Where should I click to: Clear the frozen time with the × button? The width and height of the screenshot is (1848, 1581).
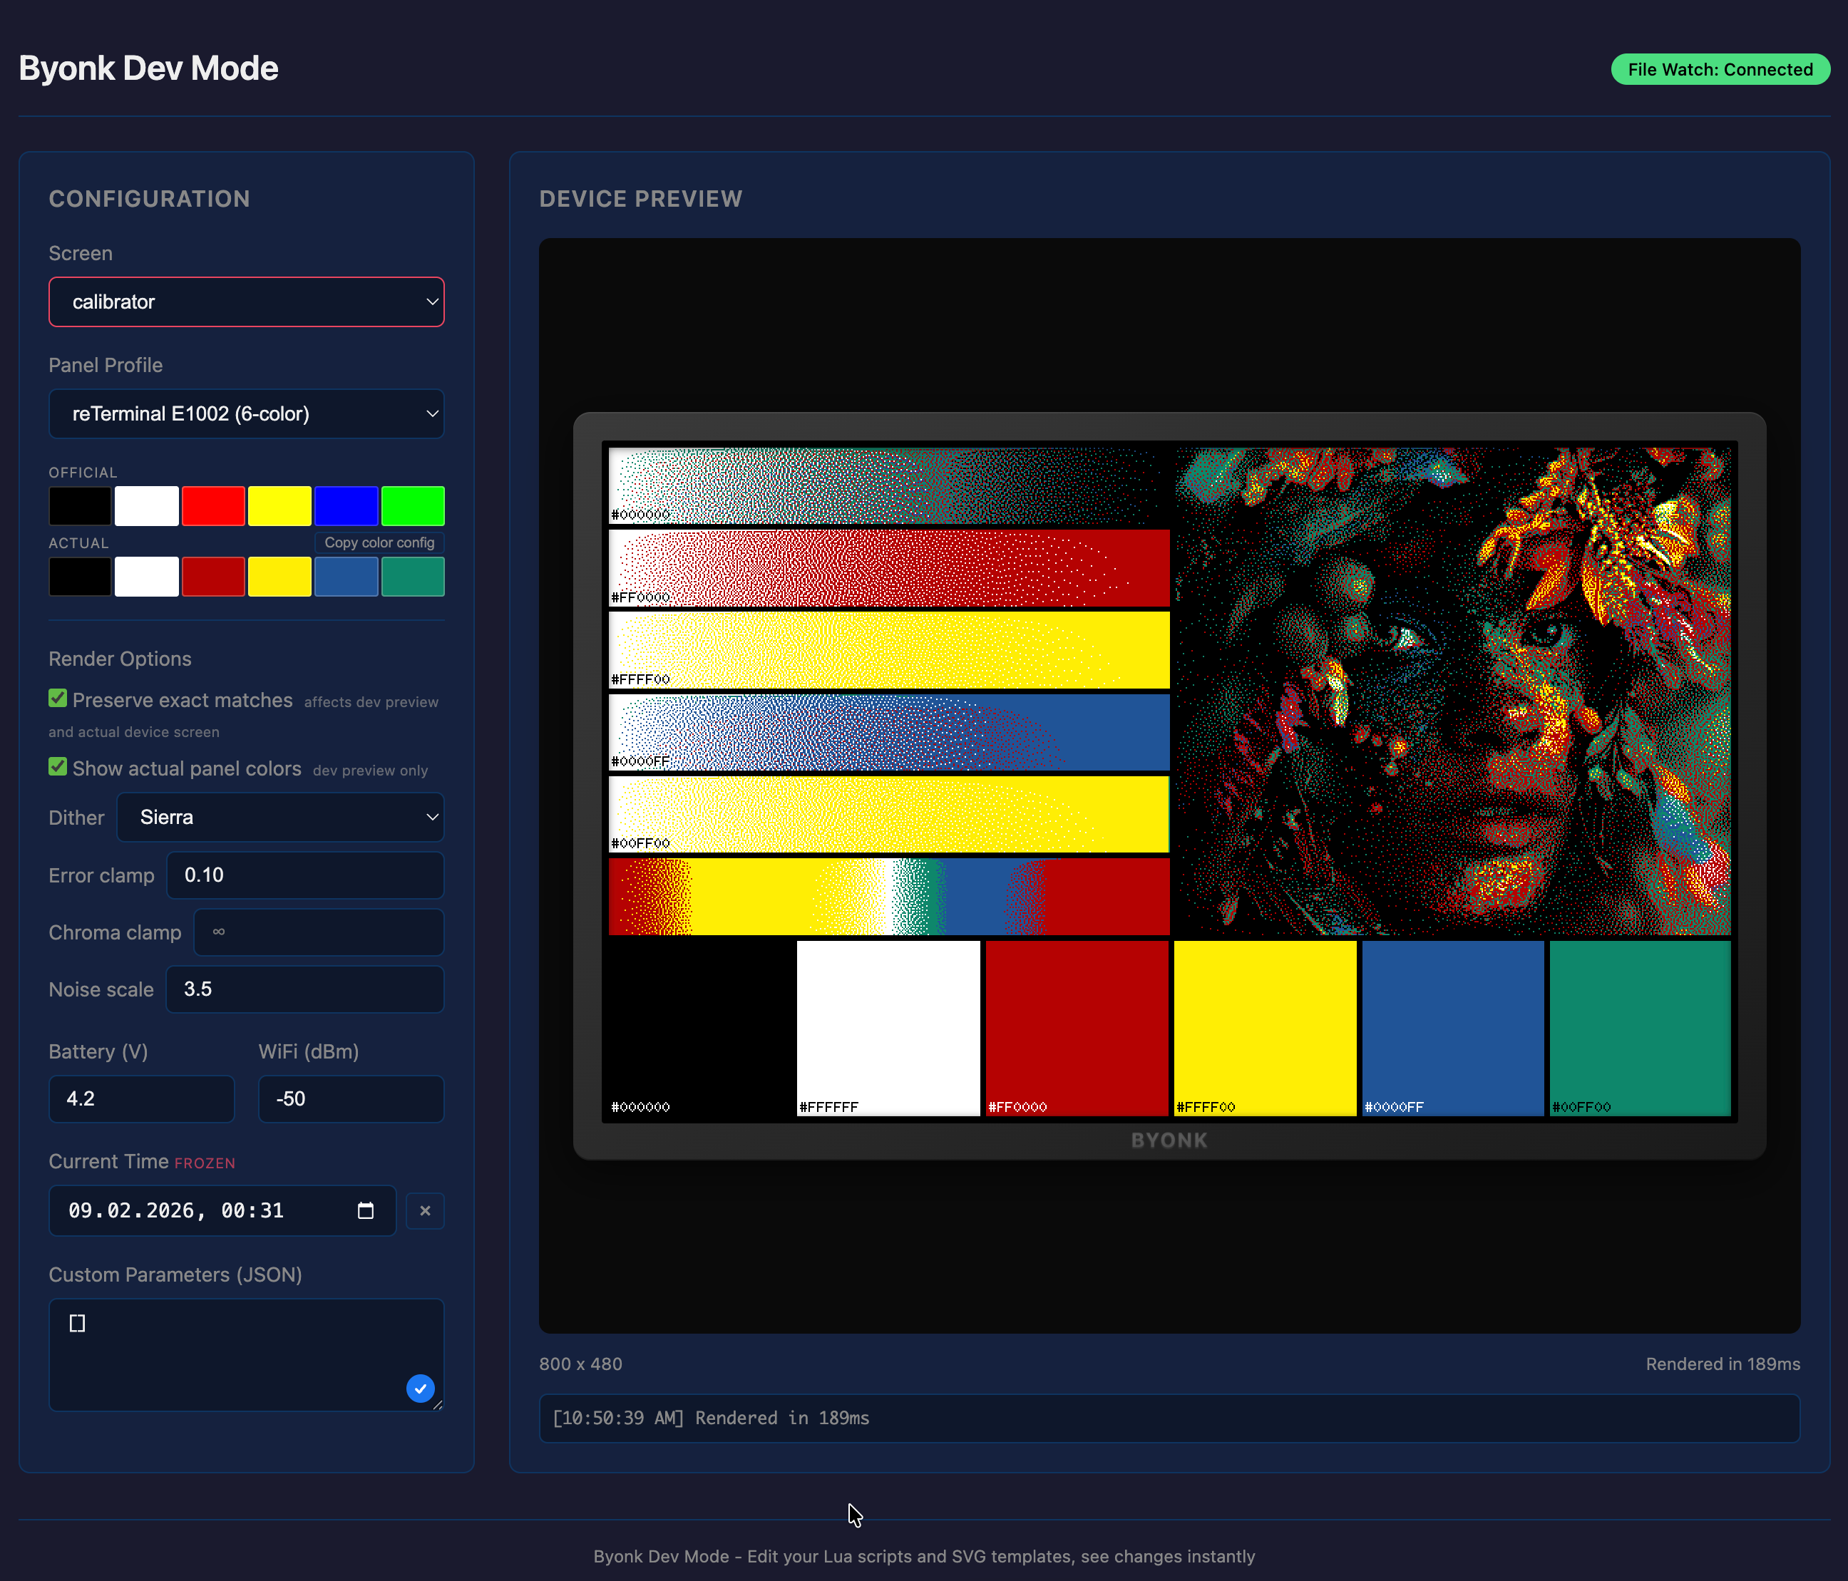[x=426, y=1211]
